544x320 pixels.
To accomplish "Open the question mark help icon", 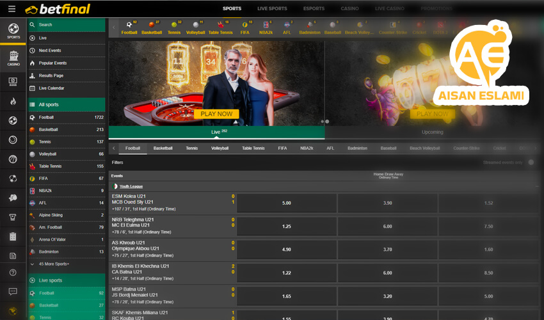I will pyautogui.click(x=13, y=273).
